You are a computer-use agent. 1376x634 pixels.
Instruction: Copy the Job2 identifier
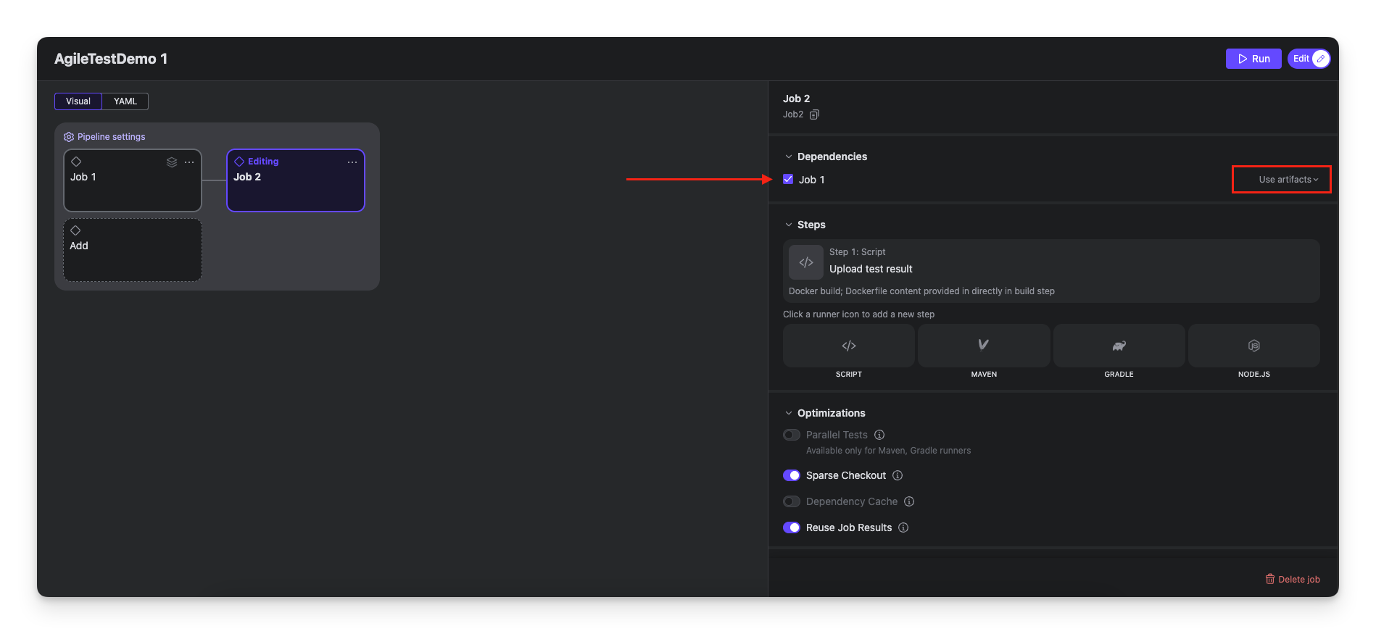click(814, 114)
